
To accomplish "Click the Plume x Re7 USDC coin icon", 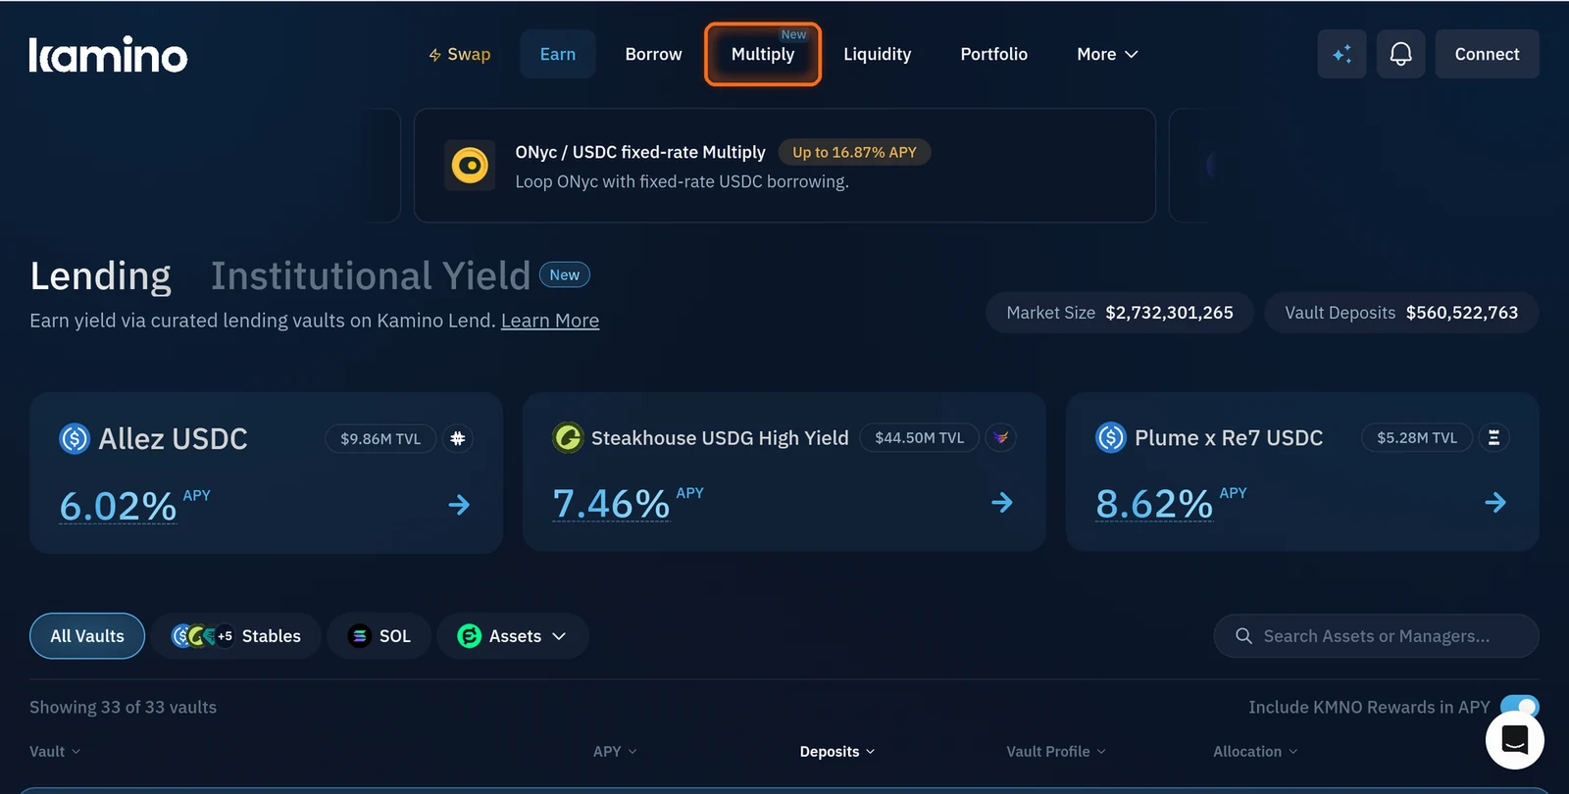I will pyautogui.click(x=1111, y=437).
